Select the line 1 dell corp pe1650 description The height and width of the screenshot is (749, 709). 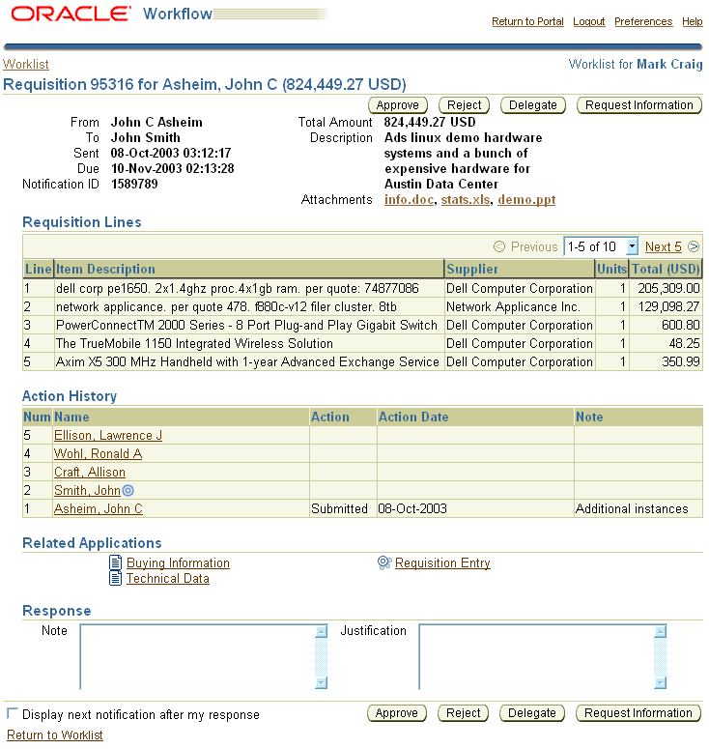[x=238, y=289]
